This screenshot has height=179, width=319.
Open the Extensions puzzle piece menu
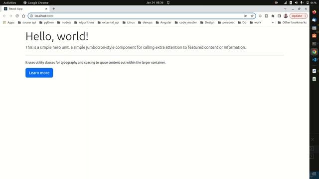pos(273,16)
